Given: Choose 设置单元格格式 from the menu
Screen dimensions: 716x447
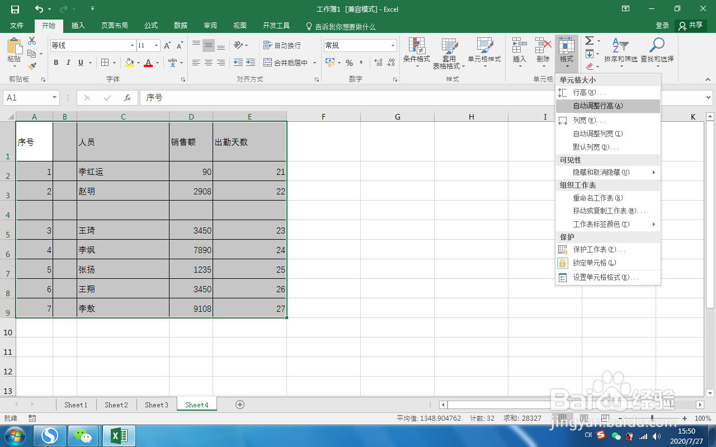Looking at the screenshot, I should (608, 277).
